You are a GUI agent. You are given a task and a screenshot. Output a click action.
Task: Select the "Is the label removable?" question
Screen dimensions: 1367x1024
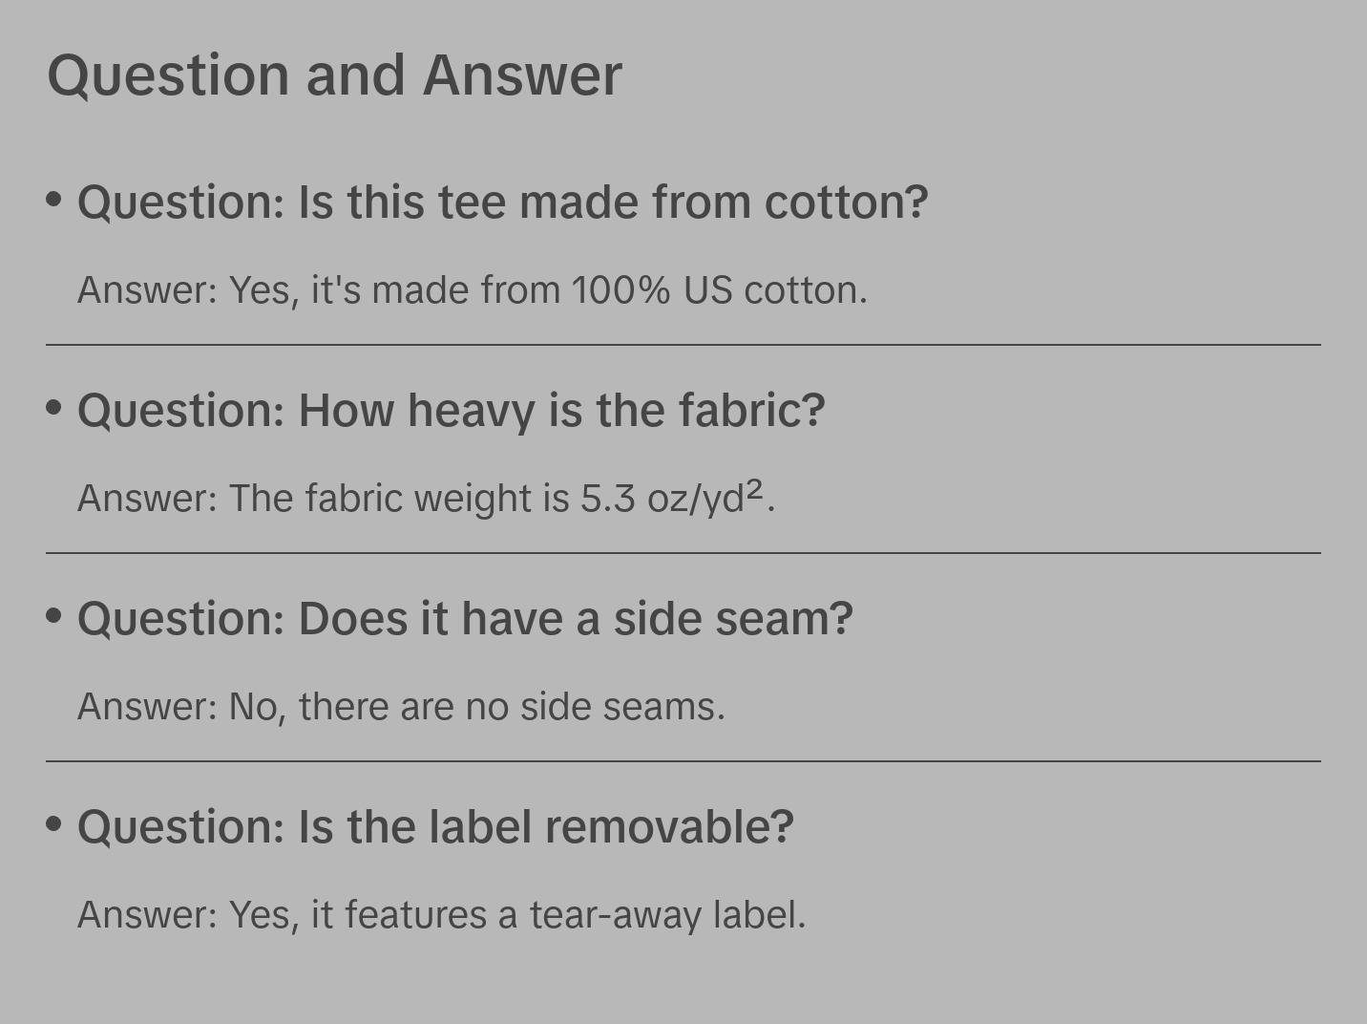pyautogui.click(x=435, y=827)
